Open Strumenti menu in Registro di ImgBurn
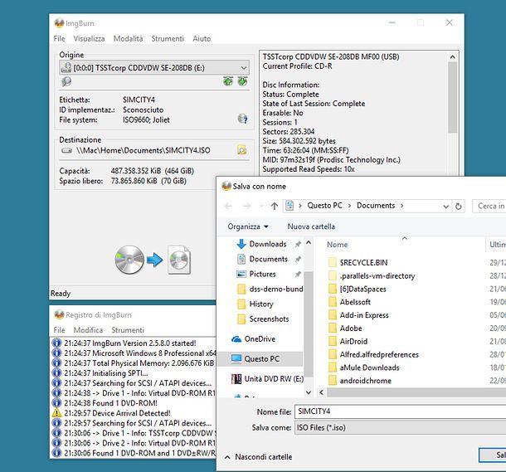Screen dimensions: 506x472 point(128,330)
